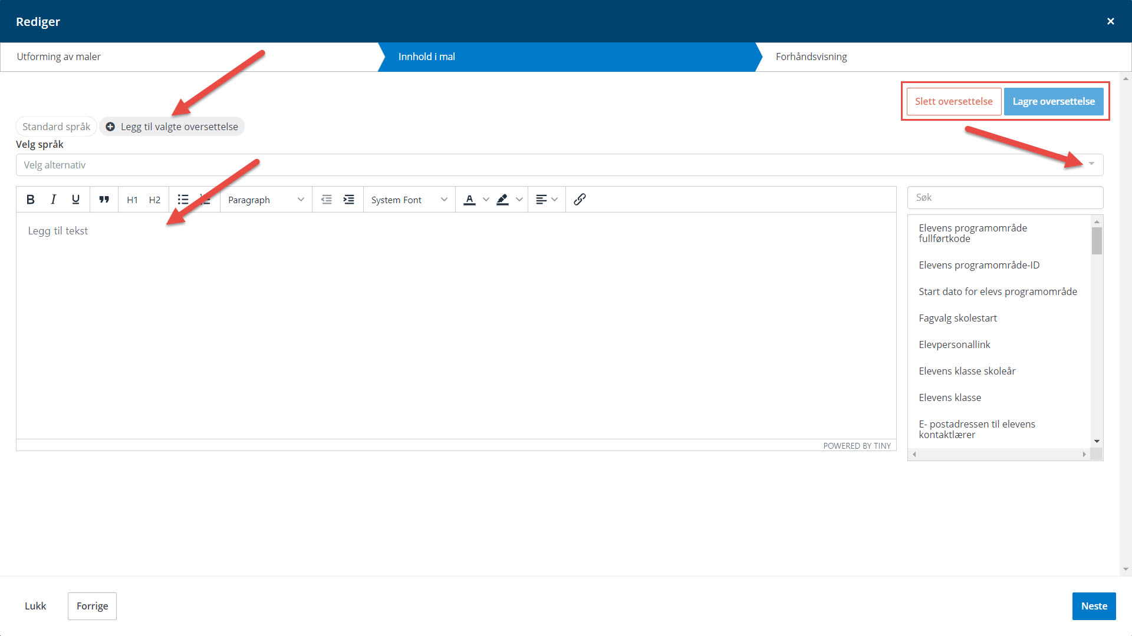Open the Paragraph format dropdown
The height and width of the screenshot is (636, 1132).
coord(265,200)
